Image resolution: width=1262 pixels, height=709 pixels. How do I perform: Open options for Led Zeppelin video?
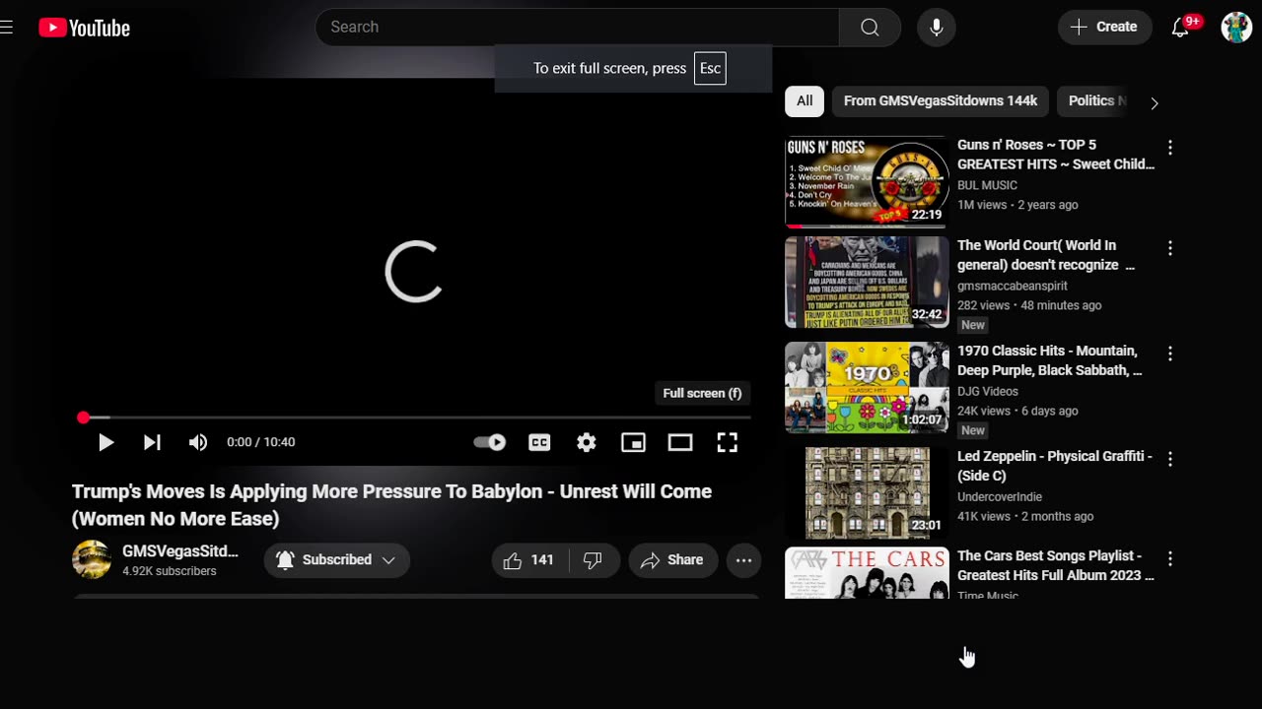pos(1170,459)
